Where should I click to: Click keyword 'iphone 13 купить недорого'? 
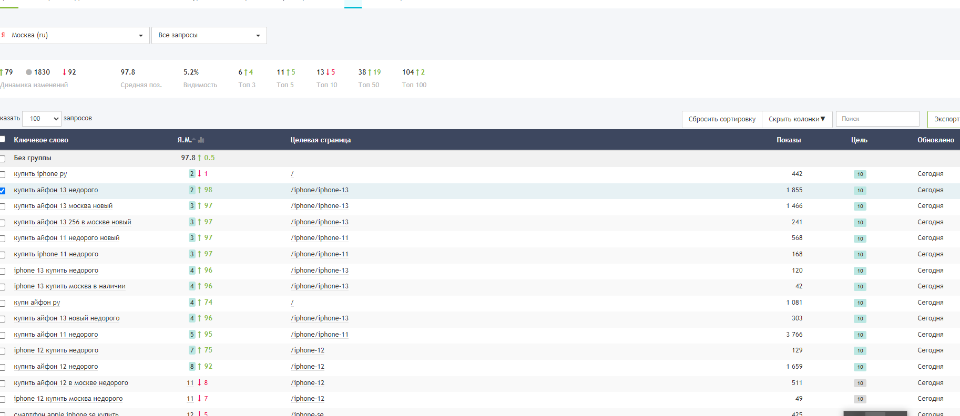[56, 271]
